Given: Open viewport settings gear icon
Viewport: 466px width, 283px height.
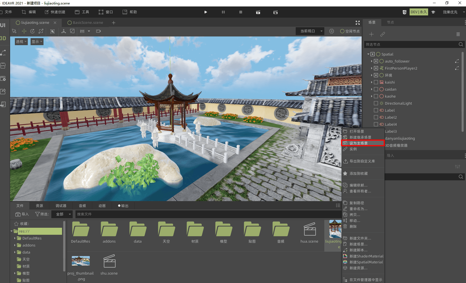Looking at the screenshot, I should 332,31.
